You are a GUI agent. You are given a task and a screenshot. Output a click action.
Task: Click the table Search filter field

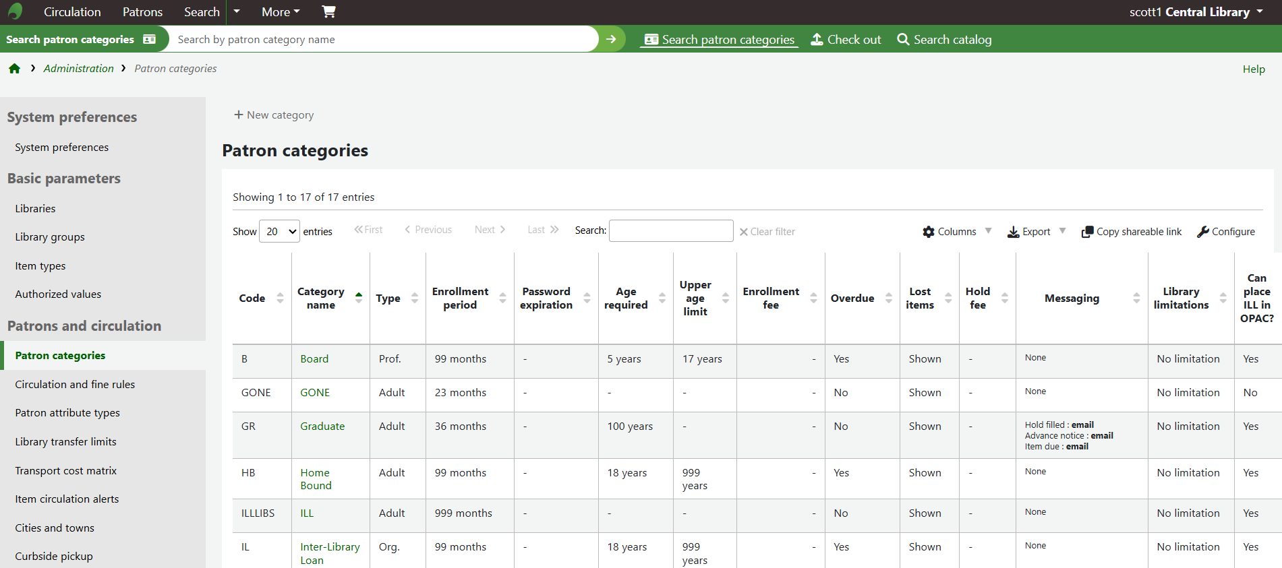pos(670,230)
